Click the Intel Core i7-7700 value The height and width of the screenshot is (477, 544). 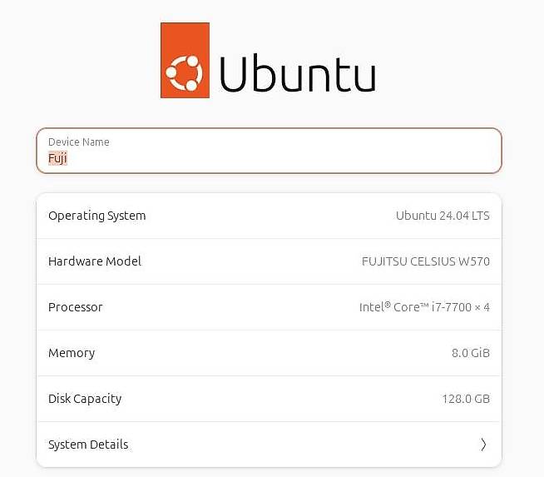point(424,307)
